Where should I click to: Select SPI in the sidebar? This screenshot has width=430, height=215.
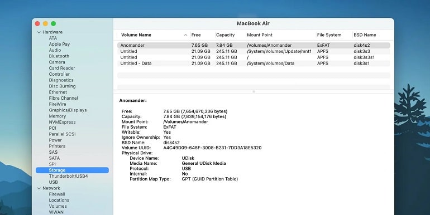point(52,165)
